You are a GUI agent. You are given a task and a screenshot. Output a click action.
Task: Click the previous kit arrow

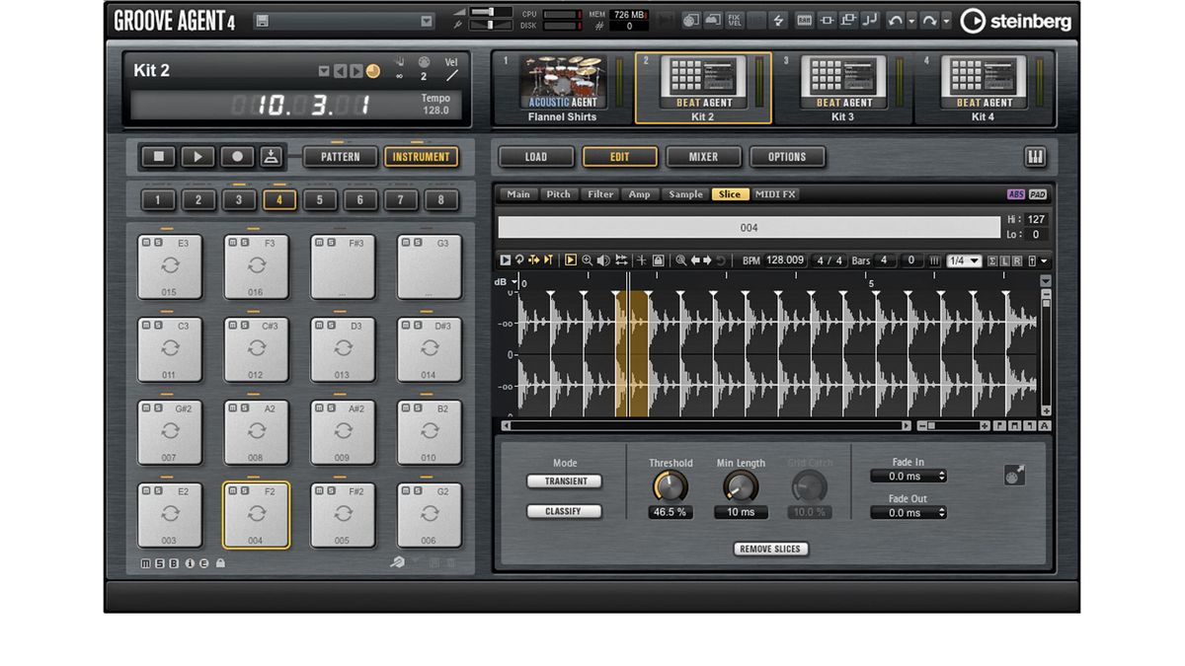340,71
